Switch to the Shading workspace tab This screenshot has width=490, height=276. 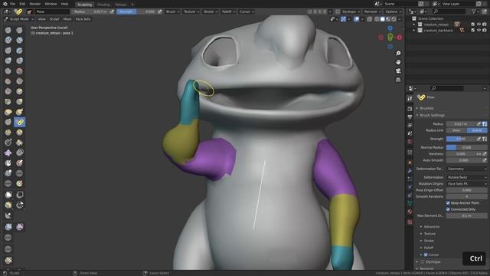103,5
